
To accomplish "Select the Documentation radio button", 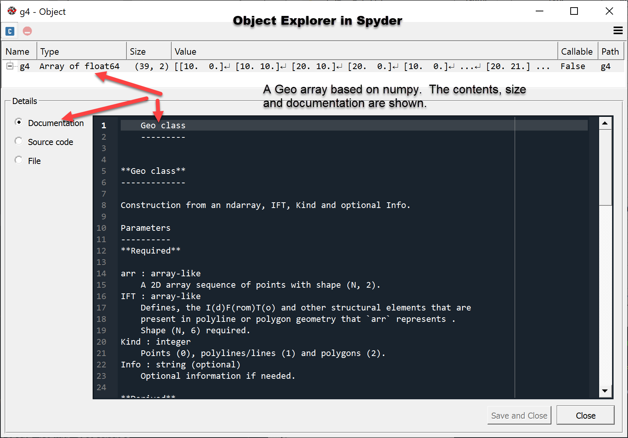I will 18,122.
